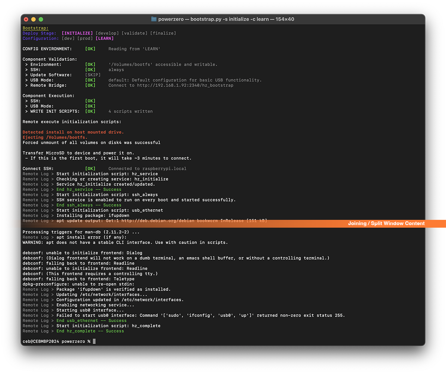Image resolution: width=446 pixels, height=372 pixels.
Task: Click the [prod] configuration option
Action: tap(85, 38)
